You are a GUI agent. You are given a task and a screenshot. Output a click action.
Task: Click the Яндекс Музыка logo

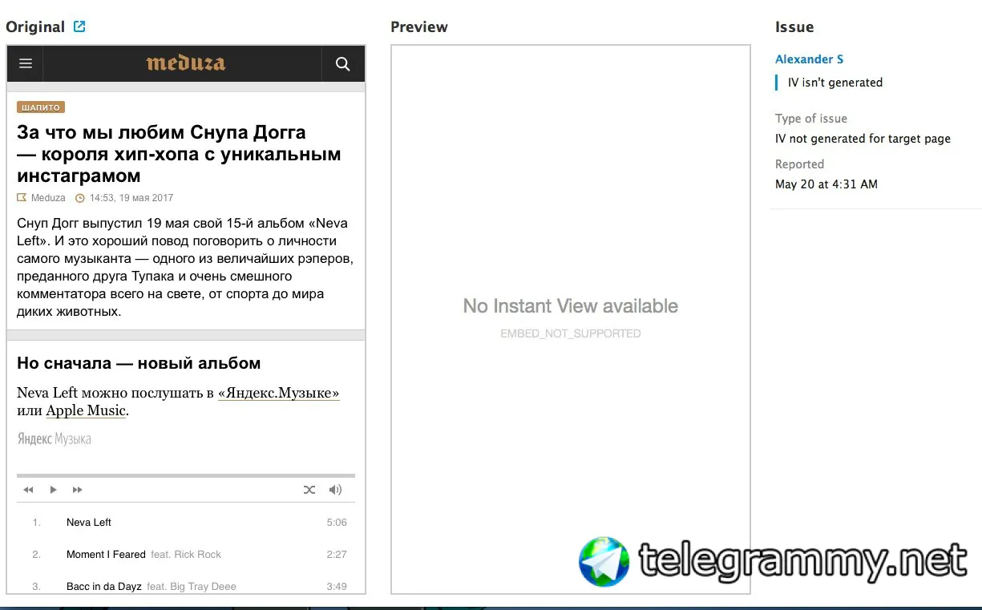(x=54, y=439)
